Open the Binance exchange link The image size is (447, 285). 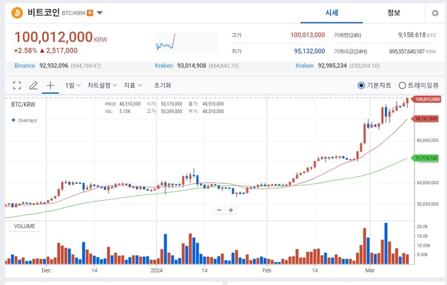pyautogui.click(x=25, y=66)
